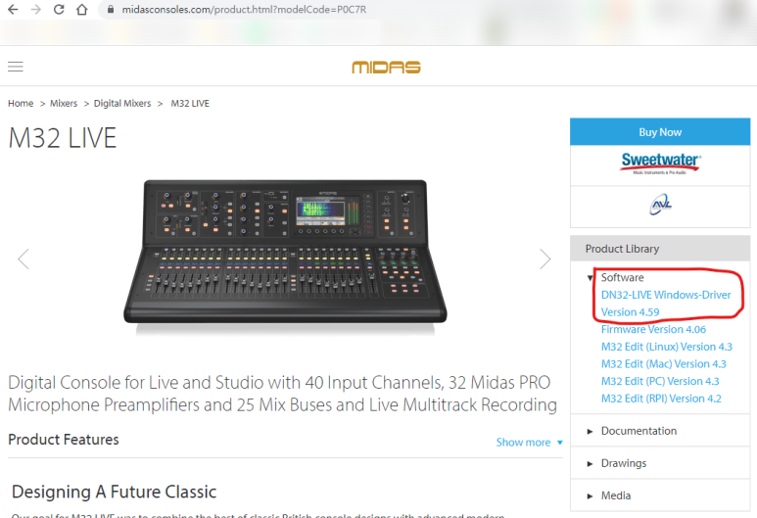Click the Product Features heading

pos(64,440)
